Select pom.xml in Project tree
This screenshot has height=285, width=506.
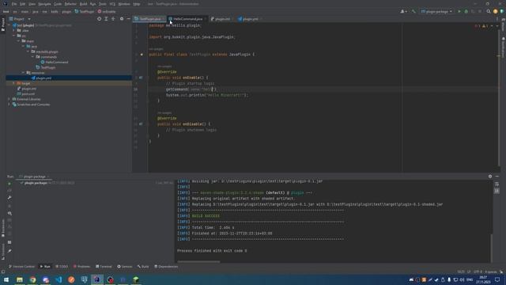click(x=25, y=93)
